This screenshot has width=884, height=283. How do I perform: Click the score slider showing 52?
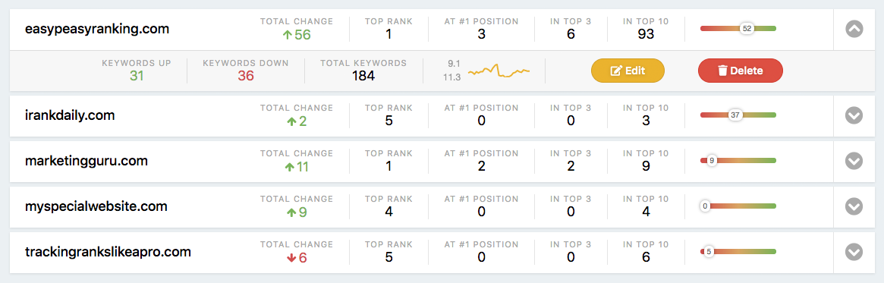coord(738,28)
